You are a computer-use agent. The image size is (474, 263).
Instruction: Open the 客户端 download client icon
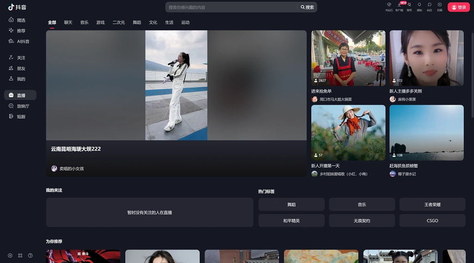pyautogui.click(x=399, y=5)
